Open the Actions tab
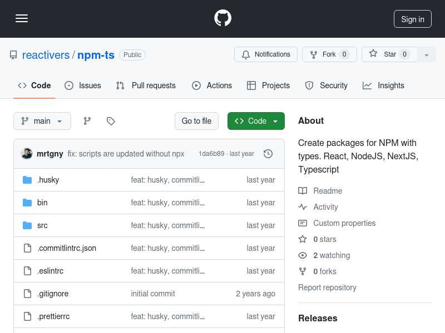This screenshot has width=445, height=333. [212, 85]
